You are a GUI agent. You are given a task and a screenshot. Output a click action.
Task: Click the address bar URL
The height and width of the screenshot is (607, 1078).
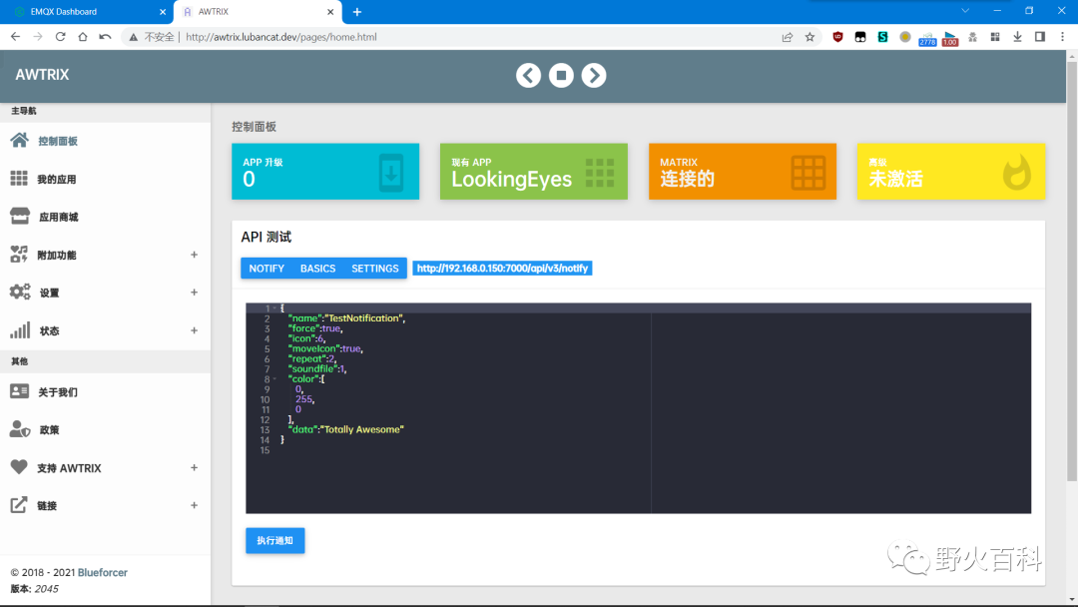click(281, 37)
